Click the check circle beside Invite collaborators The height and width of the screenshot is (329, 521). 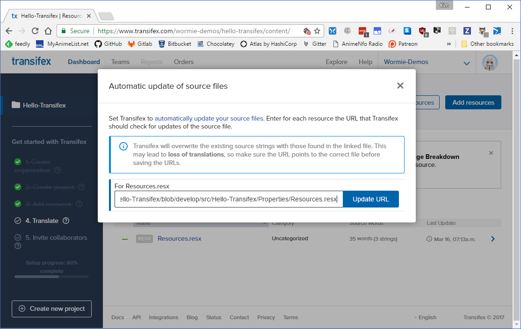pos(18,237)
